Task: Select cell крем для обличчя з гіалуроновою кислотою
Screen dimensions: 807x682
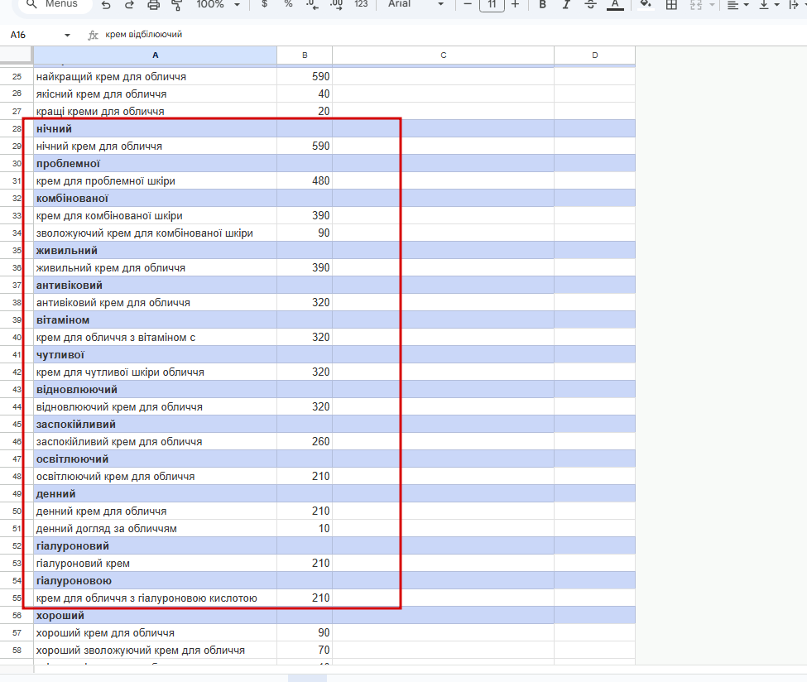Action: [x=155, y=598]
